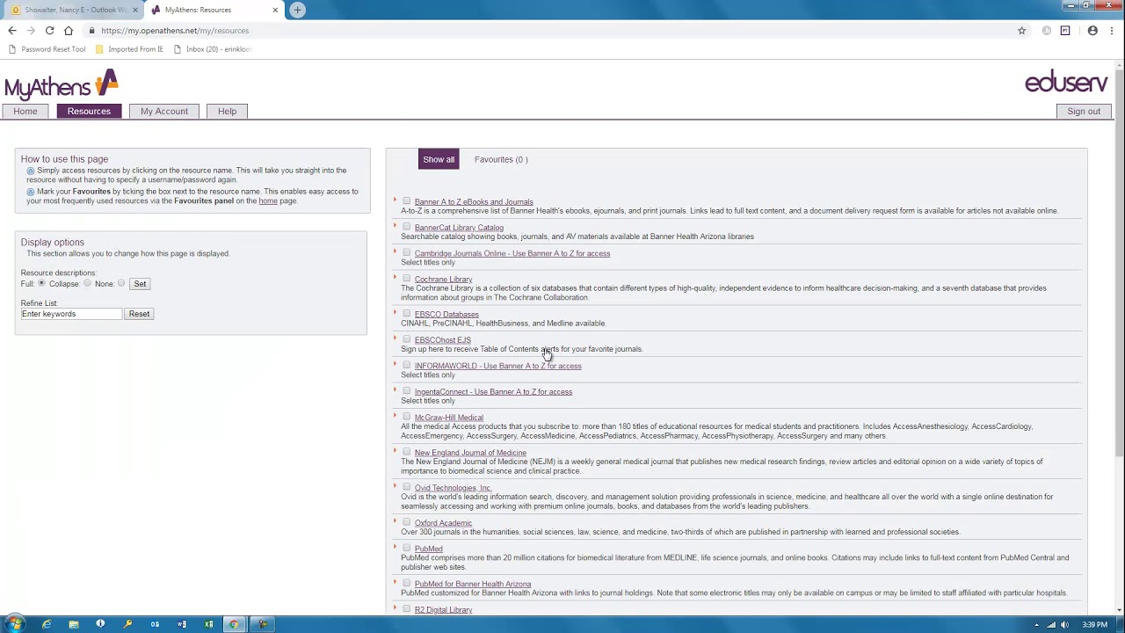This screenshot has width=1125, height=633.
Task: Open the Chrome three-dot menu
Action: (1113, 31)
